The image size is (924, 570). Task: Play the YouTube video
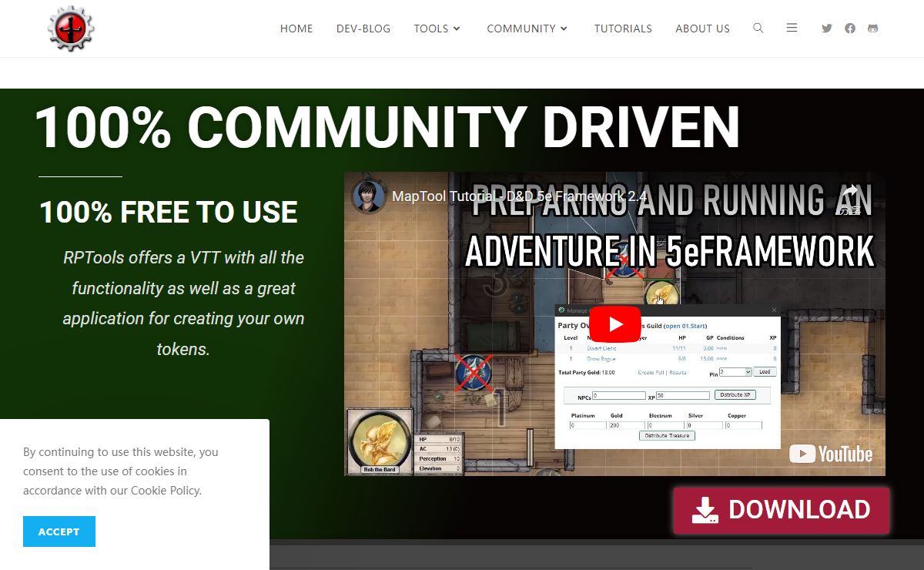click(x=615, y=324)
